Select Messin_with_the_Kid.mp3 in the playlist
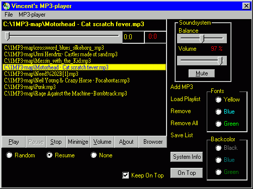 [x=84, y=61]
